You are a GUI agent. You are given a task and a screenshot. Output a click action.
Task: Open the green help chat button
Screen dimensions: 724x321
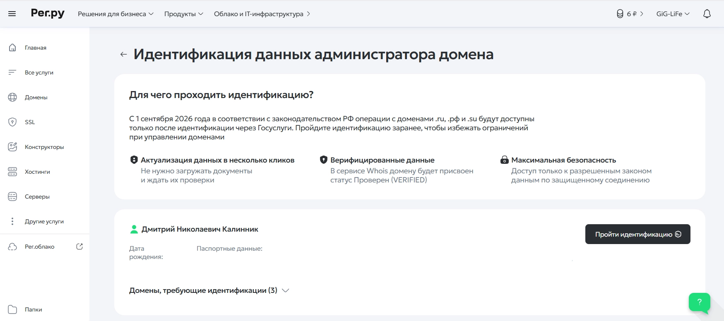[699, 302]
